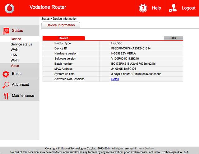
Task: Click the Activated Nat Sessions label
Action: click(x=69, y=79)
